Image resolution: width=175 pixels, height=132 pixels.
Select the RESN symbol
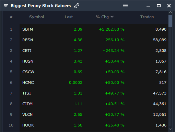coord(27,40)
